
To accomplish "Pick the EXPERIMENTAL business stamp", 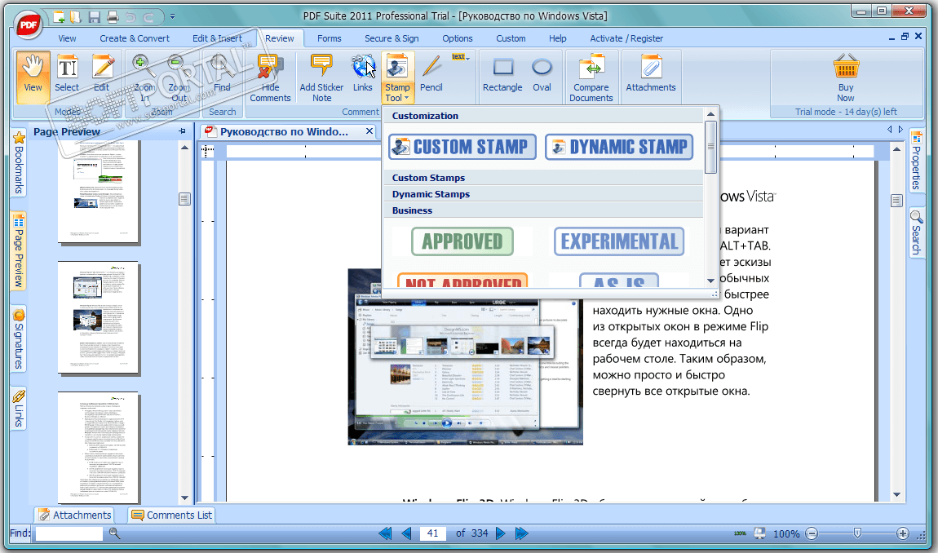I will pyautogui.click(x=619, y=241).
